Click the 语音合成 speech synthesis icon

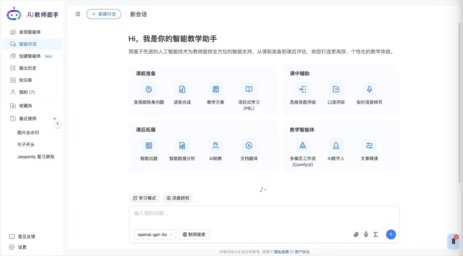point(182,89)
